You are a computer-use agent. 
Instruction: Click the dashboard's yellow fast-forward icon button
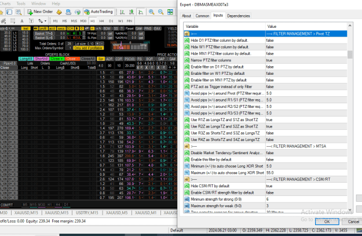point(36,28)
